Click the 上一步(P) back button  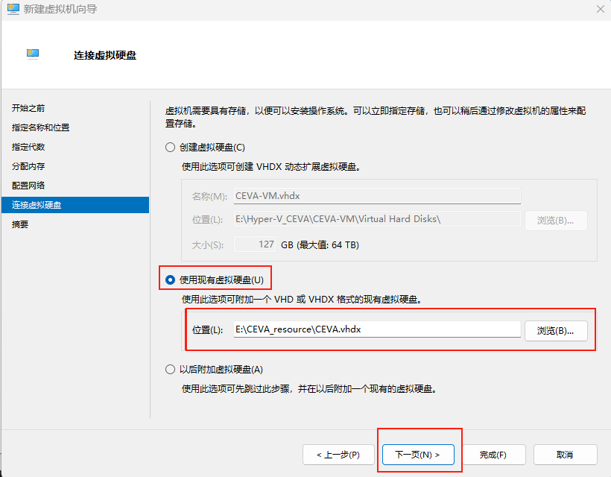(338, 455)
